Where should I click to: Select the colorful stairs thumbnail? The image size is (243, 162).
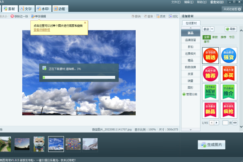73,144
